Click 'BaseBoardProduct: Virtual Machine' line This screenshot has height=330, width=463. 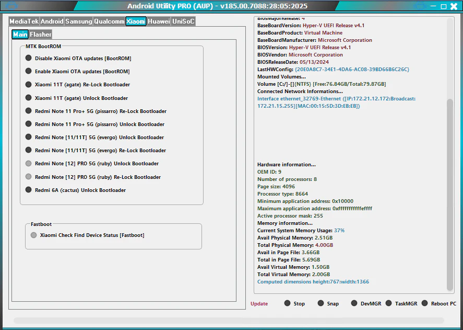tap(300, 33)
